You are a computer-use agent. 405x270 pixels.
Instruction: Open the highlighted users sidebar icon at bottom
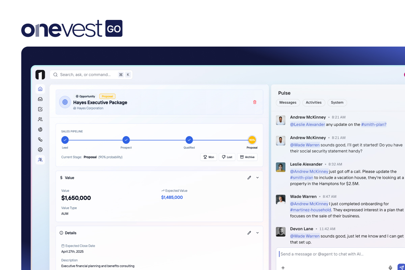coord(40,160)
